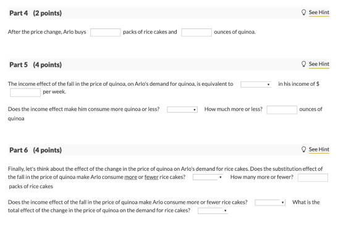
Task: Open the consume more quinoa or less dropdown
Action: click(x=182, y=110)
